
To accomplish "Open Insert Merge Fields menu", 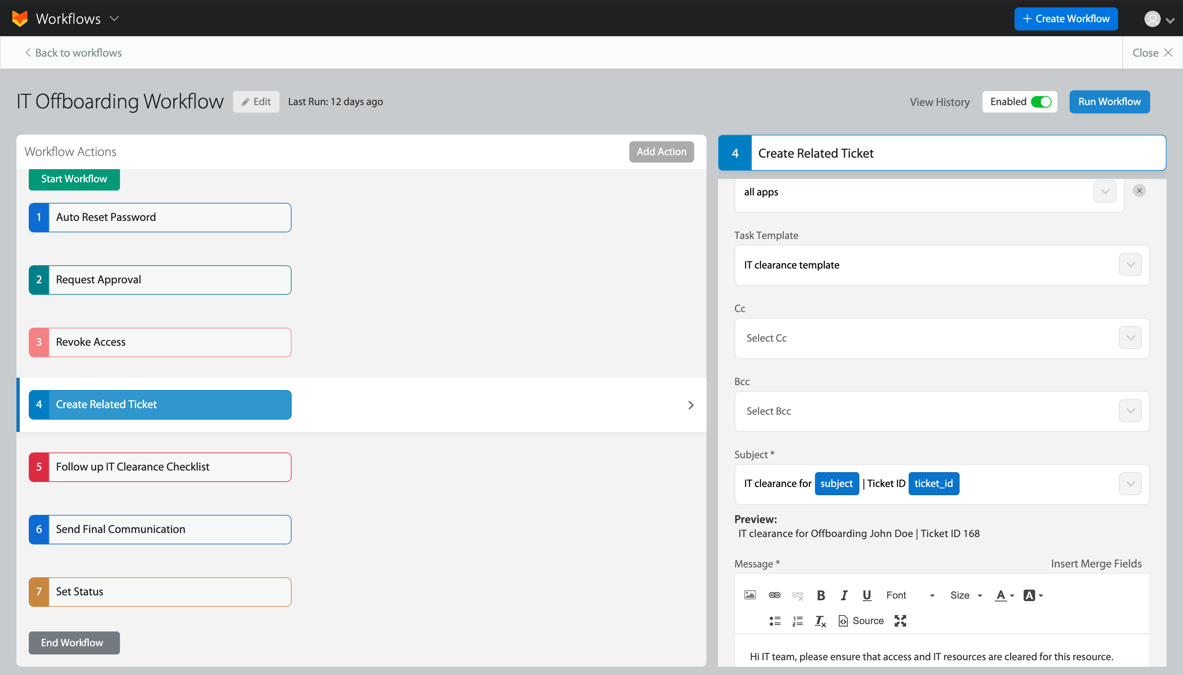I will pyautogui.click(x=1096, y=563).
